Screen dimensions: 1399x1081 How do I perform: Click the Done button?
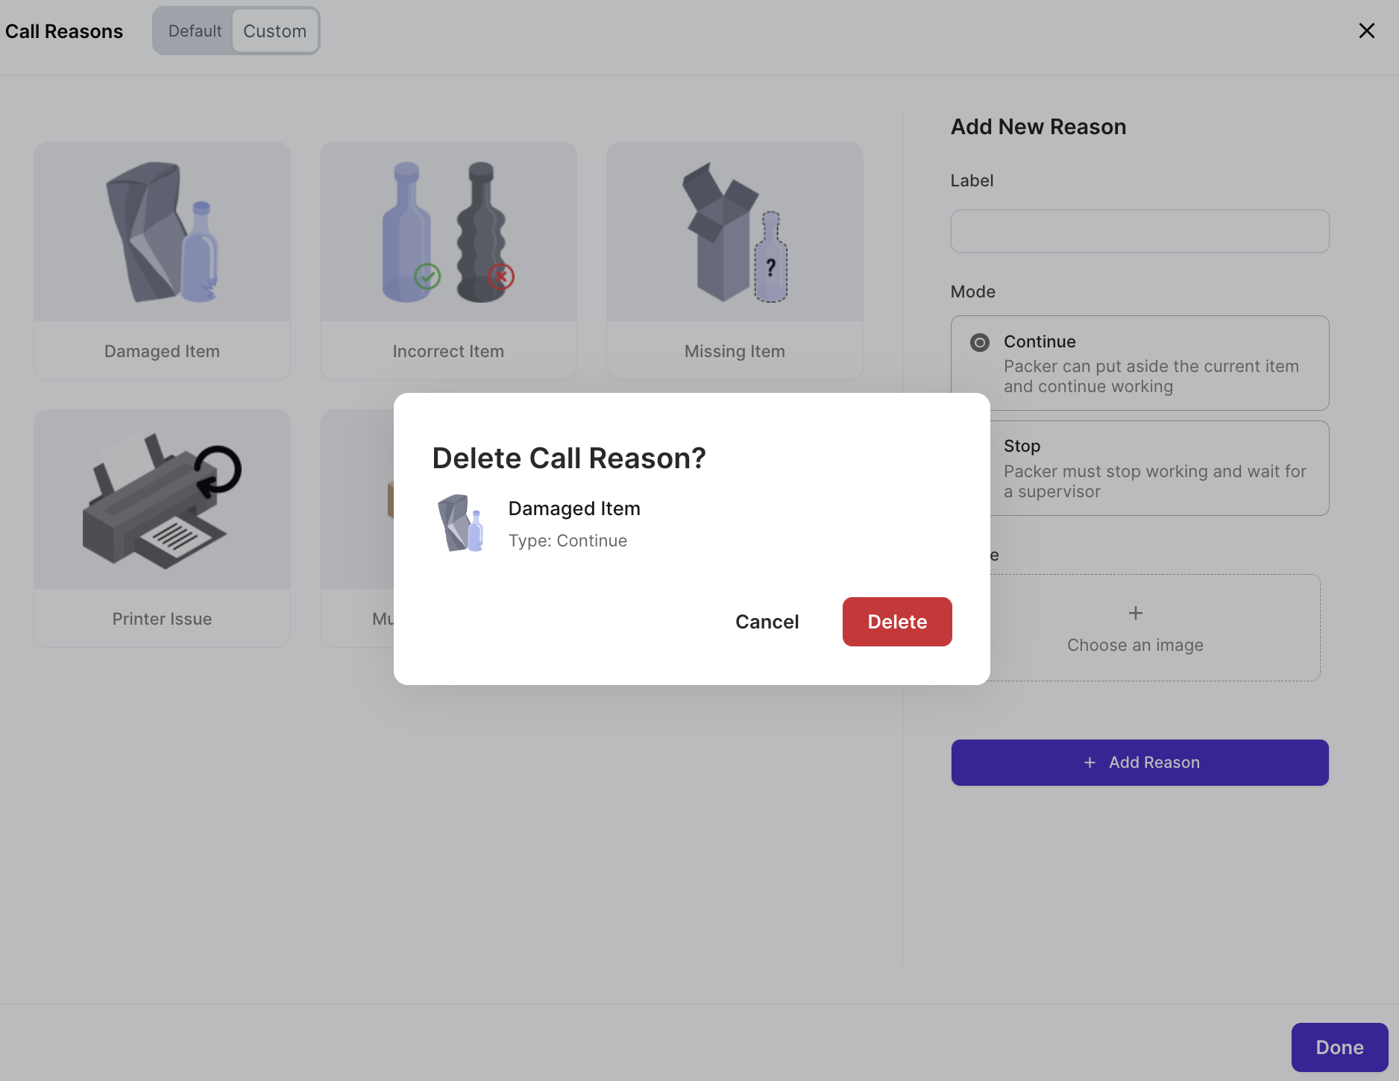click(x=1339, y=1047)
